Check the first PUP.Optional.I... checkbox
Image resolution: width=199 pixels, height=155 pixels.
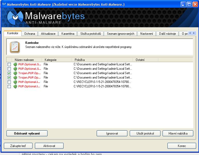tap(9, 82)
